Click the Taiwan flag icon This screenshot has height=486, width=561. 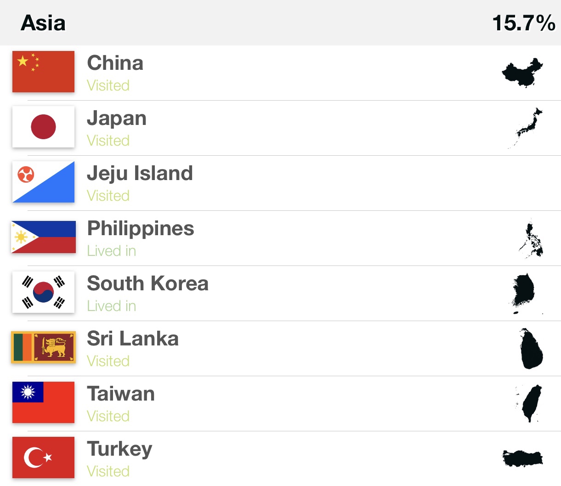pyautogui.click(x=43, y=402)
